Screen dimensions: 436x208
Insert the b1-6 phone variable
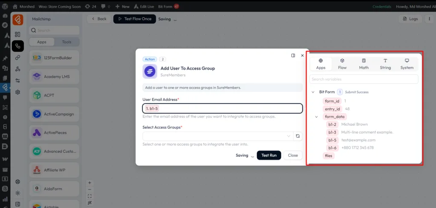click(x=332, y=148)
